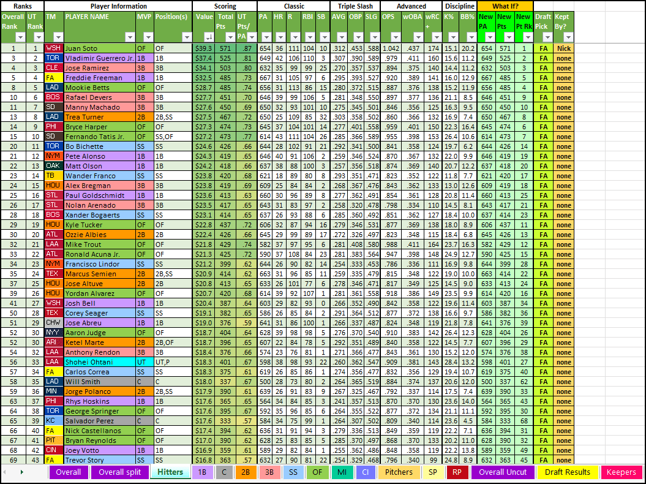Screen dimensions: 646x484
Task: Select the UT,P position cell
Action: pos(173,362)
